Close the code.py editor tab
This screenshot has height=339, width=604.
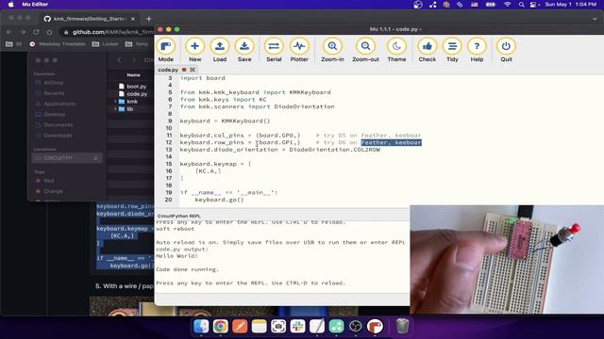click(x=193, y=70)
